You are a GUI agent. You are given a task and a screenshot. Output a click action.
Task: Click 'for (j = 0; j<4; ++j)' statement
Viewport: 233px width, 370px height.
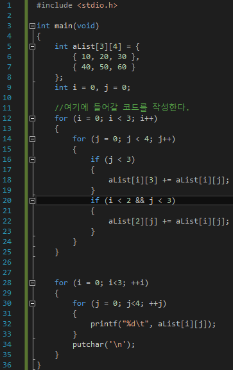[x=119, y=303]
